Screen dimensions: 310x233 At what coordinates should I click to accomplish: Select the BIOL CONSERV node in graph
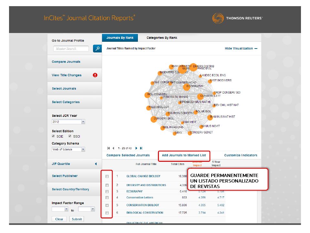(x=148, y=95)
